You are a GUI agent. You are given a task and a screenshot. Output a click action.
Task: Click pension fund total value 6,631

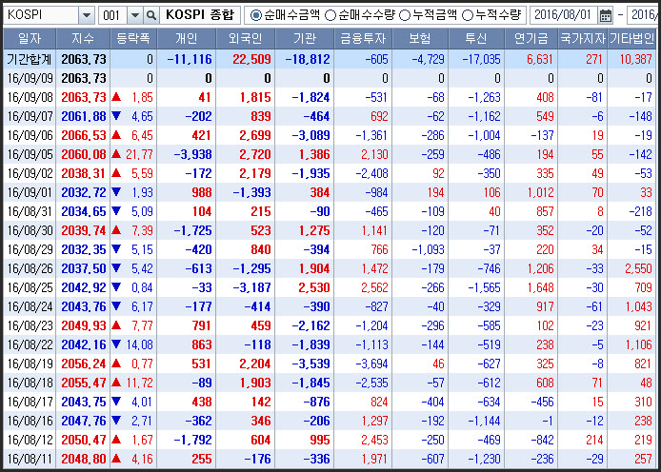(x=540, y=59)
